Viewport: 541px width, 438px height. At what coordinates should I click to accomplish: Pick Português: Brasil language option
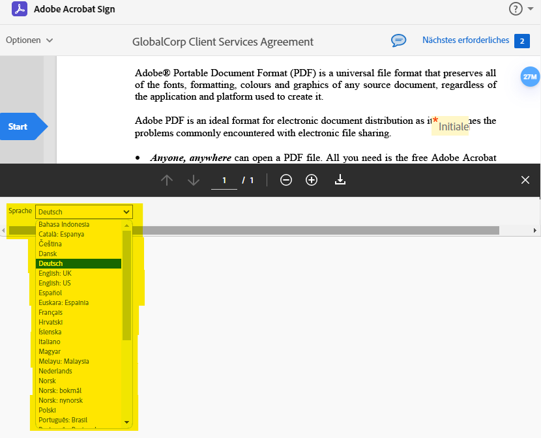tap(79, 420)
